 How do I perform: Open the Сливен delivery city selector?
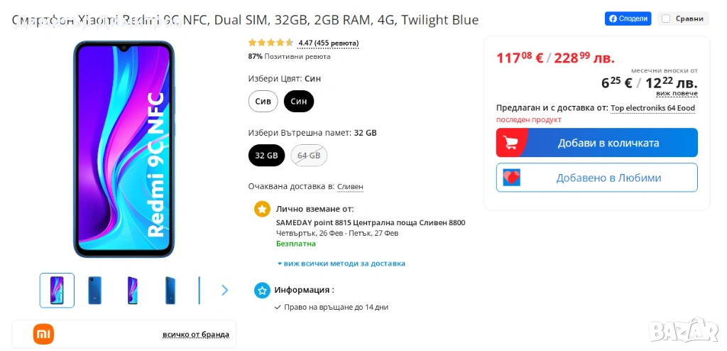click(x=350, y=187)
